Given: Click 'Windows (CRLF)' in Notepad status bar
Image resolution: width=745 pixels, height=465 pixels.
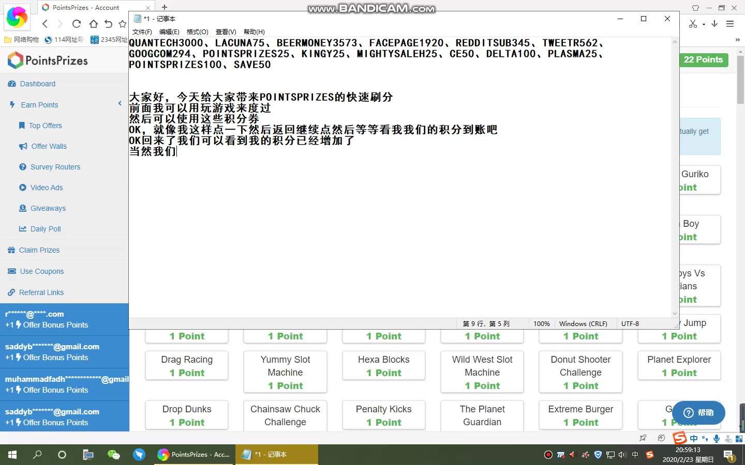Looking at the screenshot, I should pos(583,324).
